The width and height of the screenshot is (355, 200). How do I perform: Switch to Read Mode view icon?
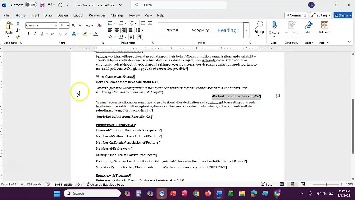(282, 184)
